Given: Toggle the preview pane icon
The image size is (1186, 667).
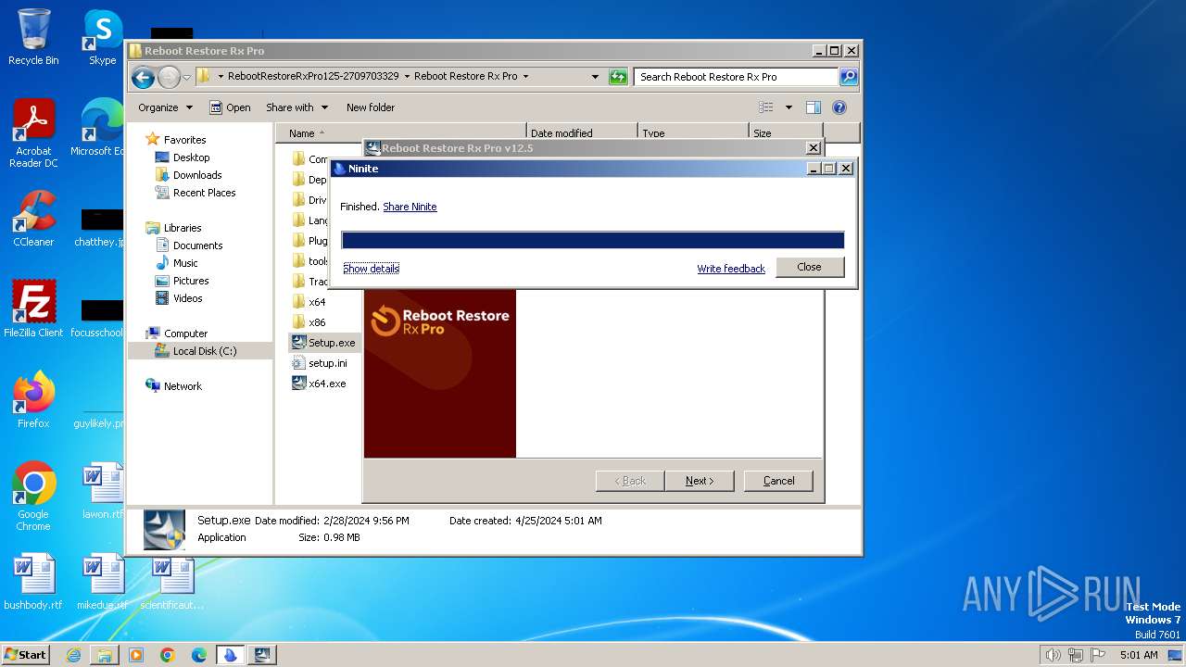Looking at the screenshot, I should pyautogui.click(x=813, y=107).
